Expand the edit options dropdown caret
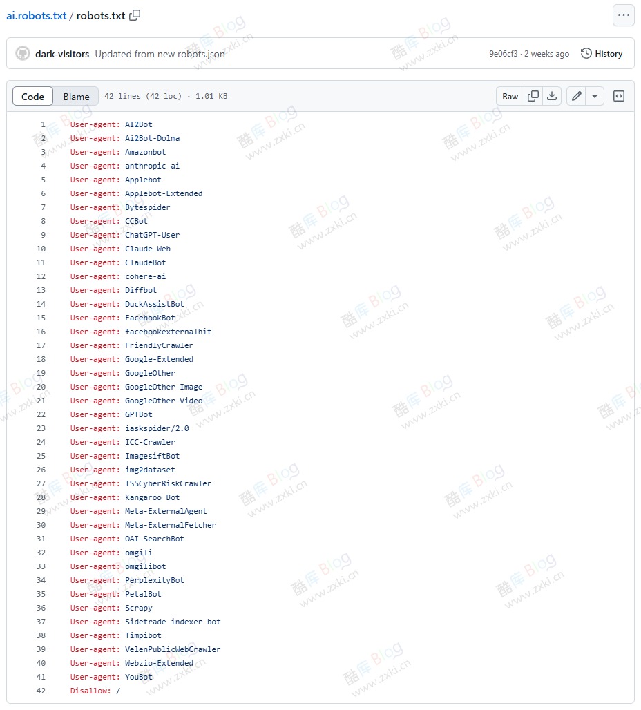 click(x=595, y=97)
